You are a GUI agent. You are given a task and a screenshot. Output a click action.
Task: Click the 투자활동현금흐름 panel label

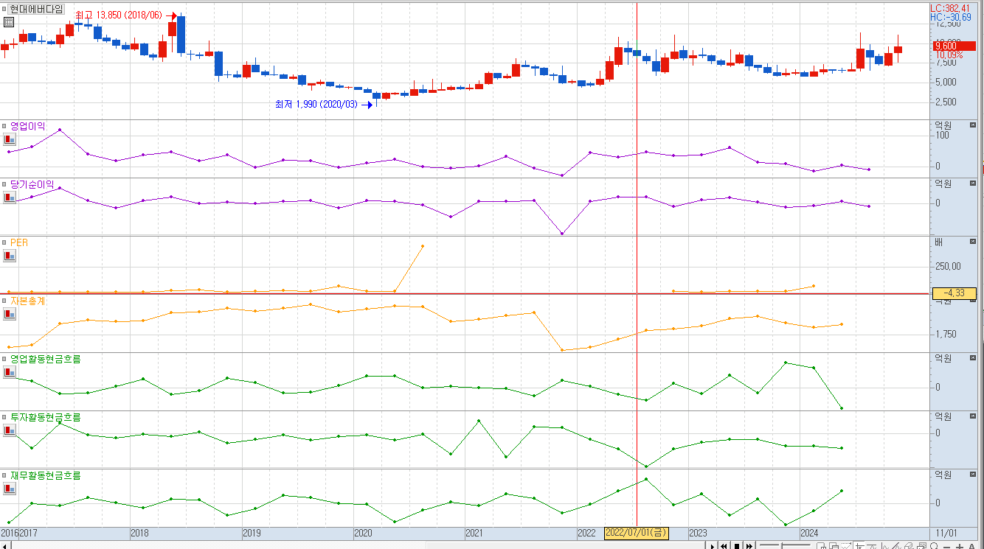[x=45, y=417]
